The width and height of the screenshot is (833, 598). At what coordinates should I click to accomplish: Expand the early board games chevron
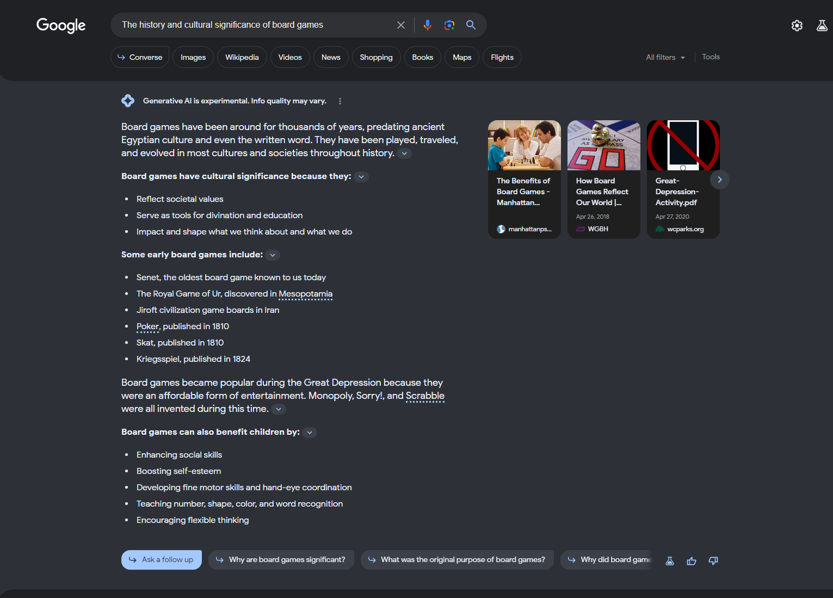(x=273, y=255)
